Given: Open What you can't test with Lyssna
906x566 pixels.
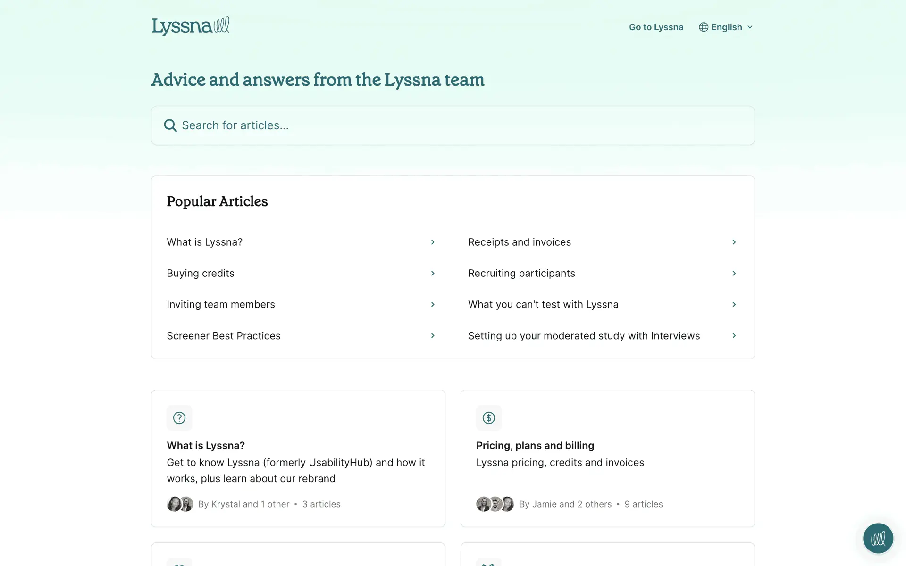Looking at the screenshot, I should 543,305.
